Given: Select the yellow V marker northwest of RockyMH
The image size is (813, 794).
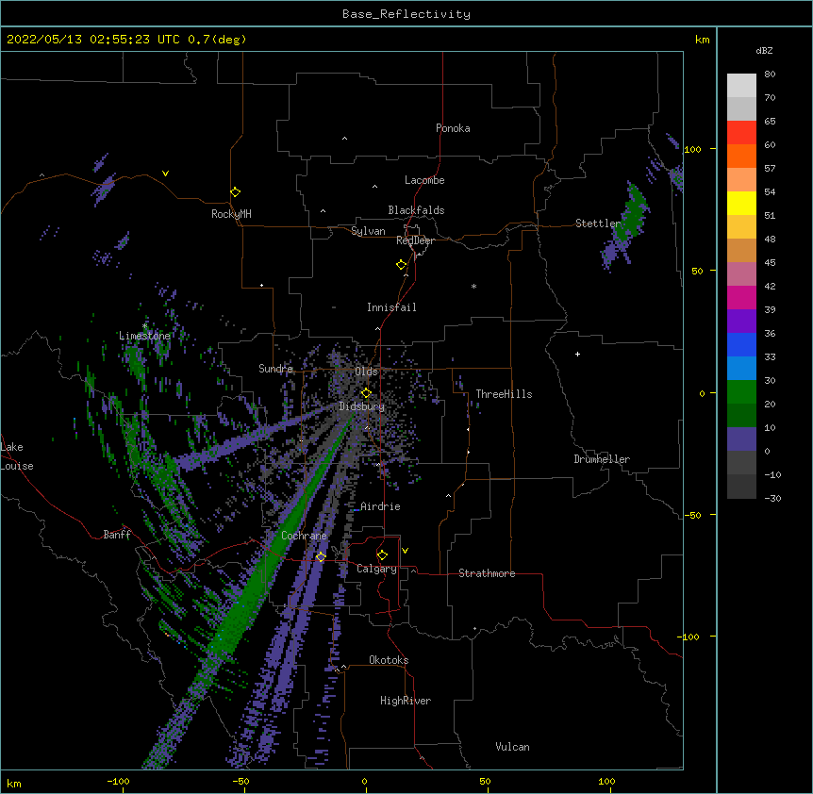Looking at the screenshot, I should [165, 174].
